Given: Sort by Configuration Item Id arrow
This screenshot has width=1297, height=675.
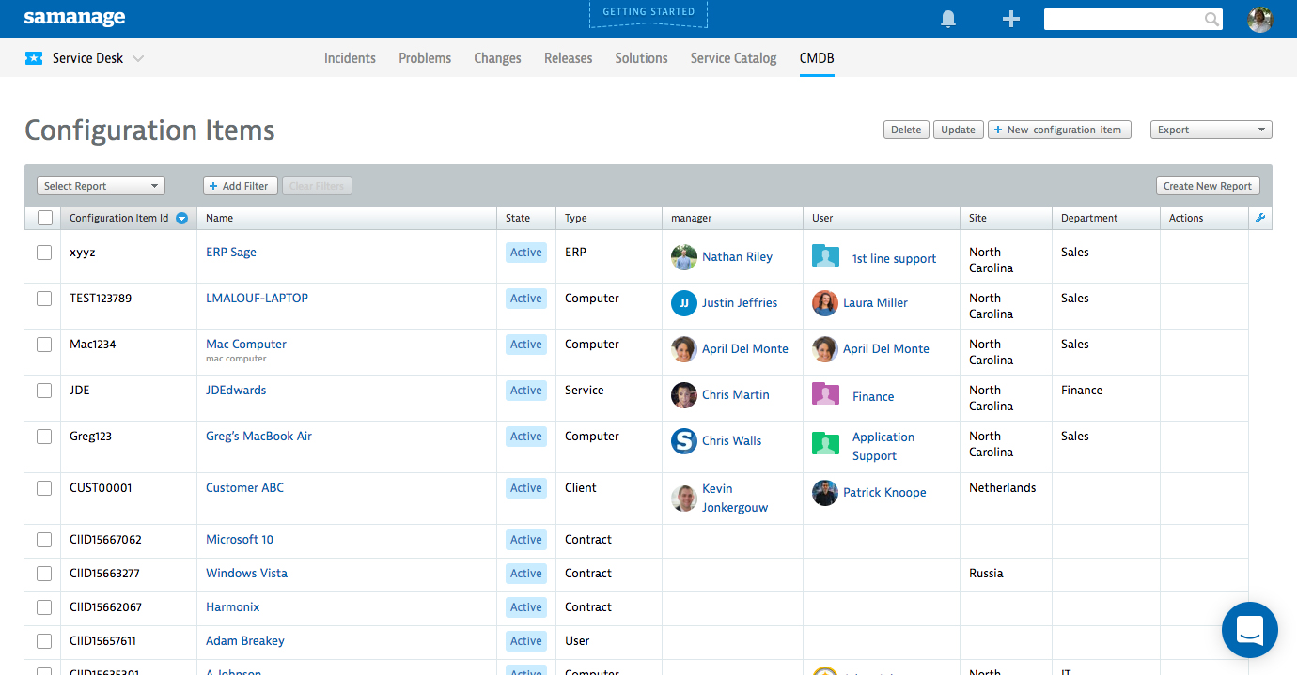Looking at the screenshot, I should 182,218.
